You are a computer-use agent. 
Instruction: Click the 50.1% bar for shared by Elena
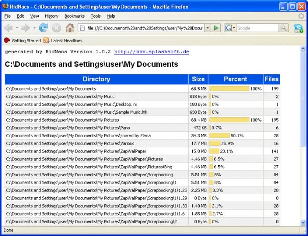[x=220, y=136]
